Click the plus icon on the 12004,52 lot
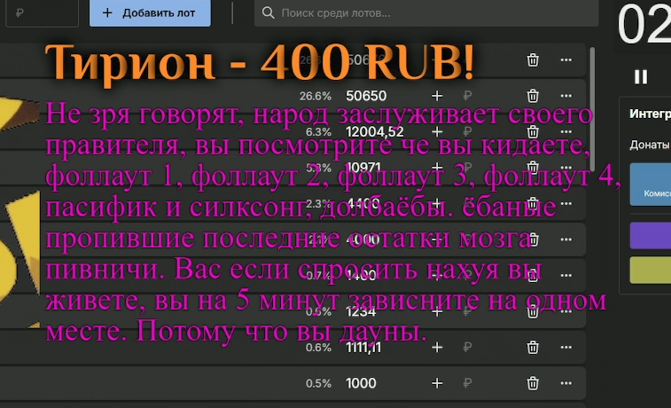671x408 pixels. [x=437, y=132]
